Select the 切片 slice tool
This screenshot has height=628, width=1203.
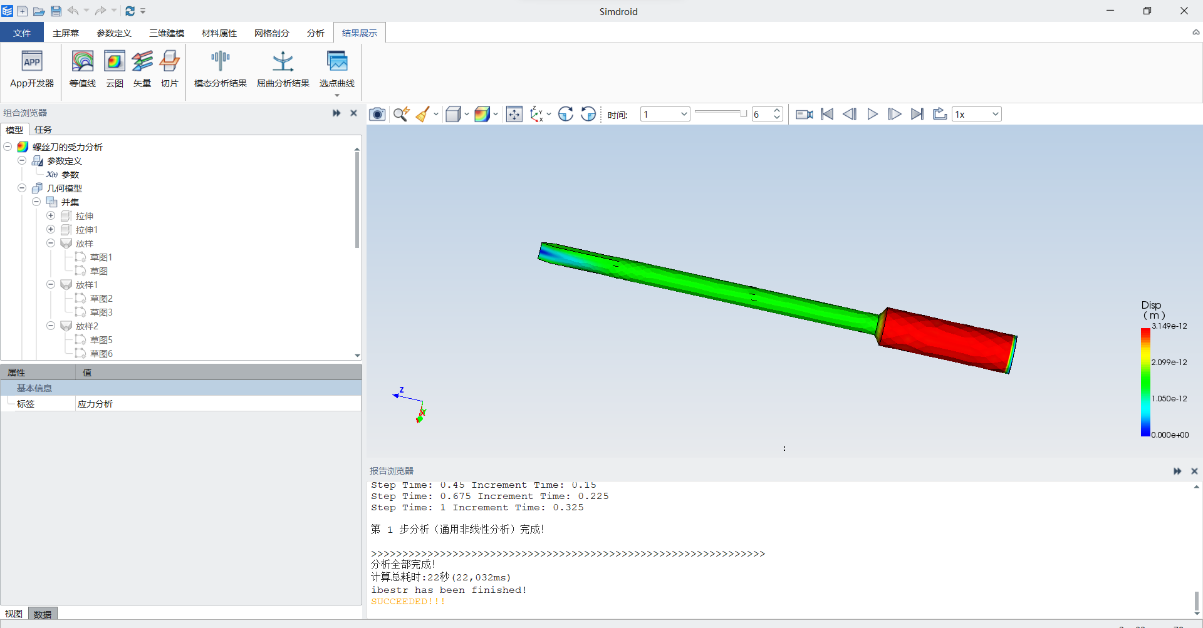[x=170, y=69]
